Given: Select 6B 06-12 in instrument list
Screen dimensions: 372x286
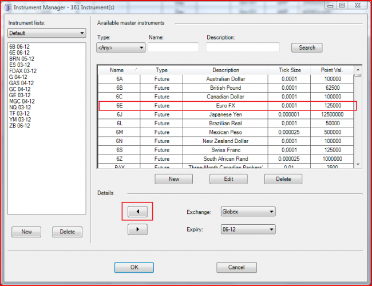Looking at the screenshot, I should click(19, 47).
